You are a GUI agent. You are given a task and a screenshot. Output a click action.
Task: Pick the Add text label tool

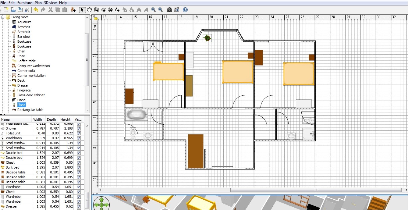point(117,10)
